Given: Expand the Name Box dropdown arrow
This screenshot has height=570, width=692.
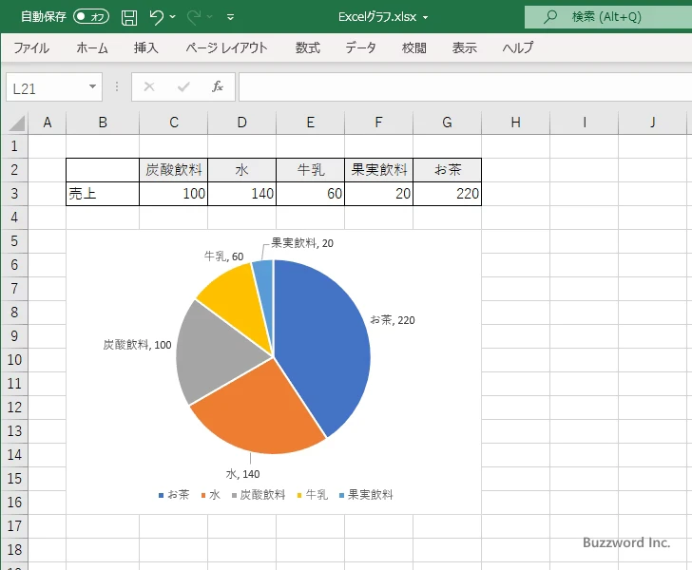Looking at the screenshot, I should (x=93, y=86).
